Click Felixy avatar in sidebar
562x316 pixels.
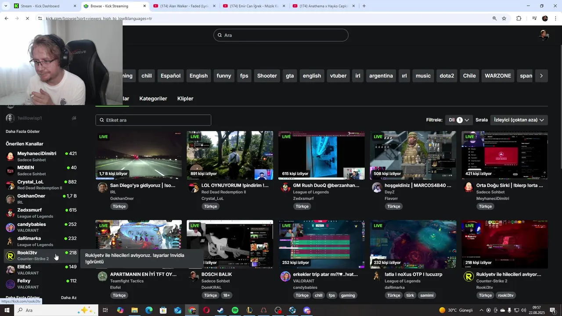click(10, 284)
